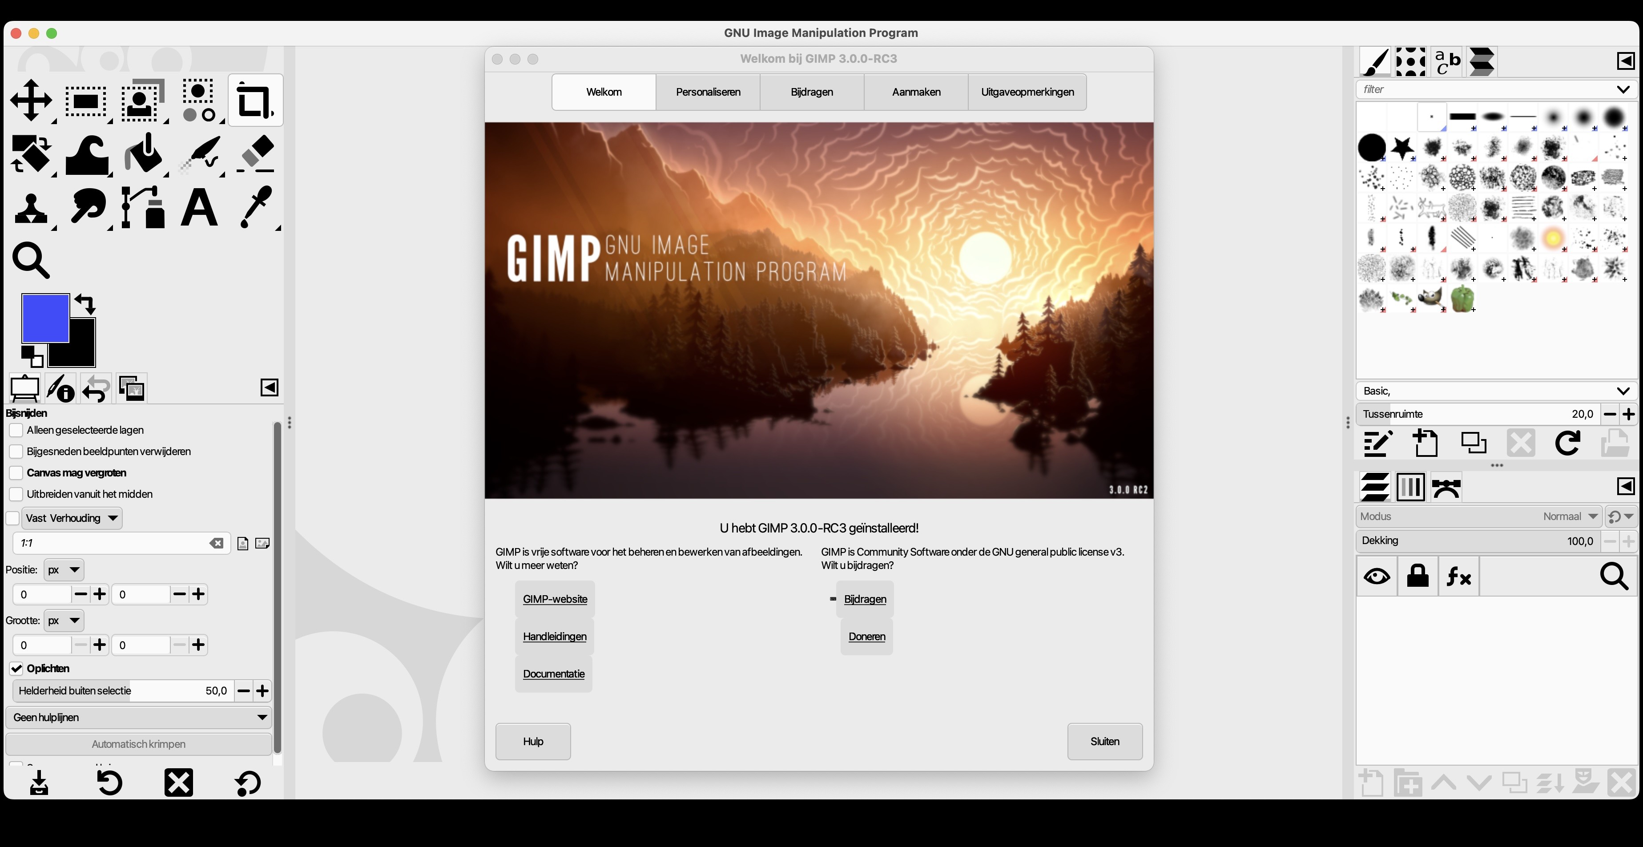Viewport: 1643px width, 847px height.
Task: Select the Rectangle Select tool
Action: click(x=86, y=101)
